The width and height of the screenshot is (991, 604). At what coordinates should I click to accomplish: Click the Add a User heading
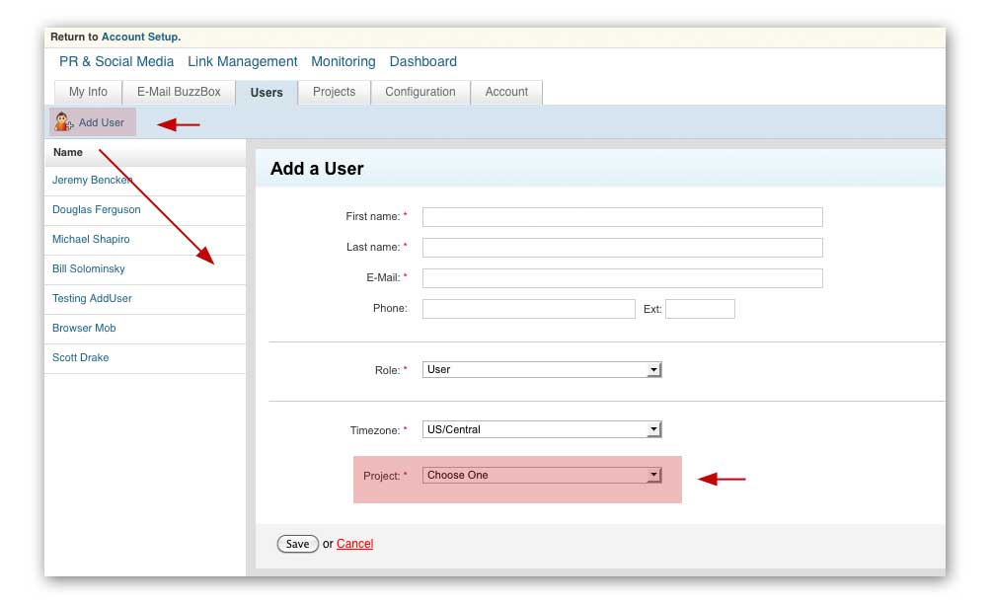317,169
